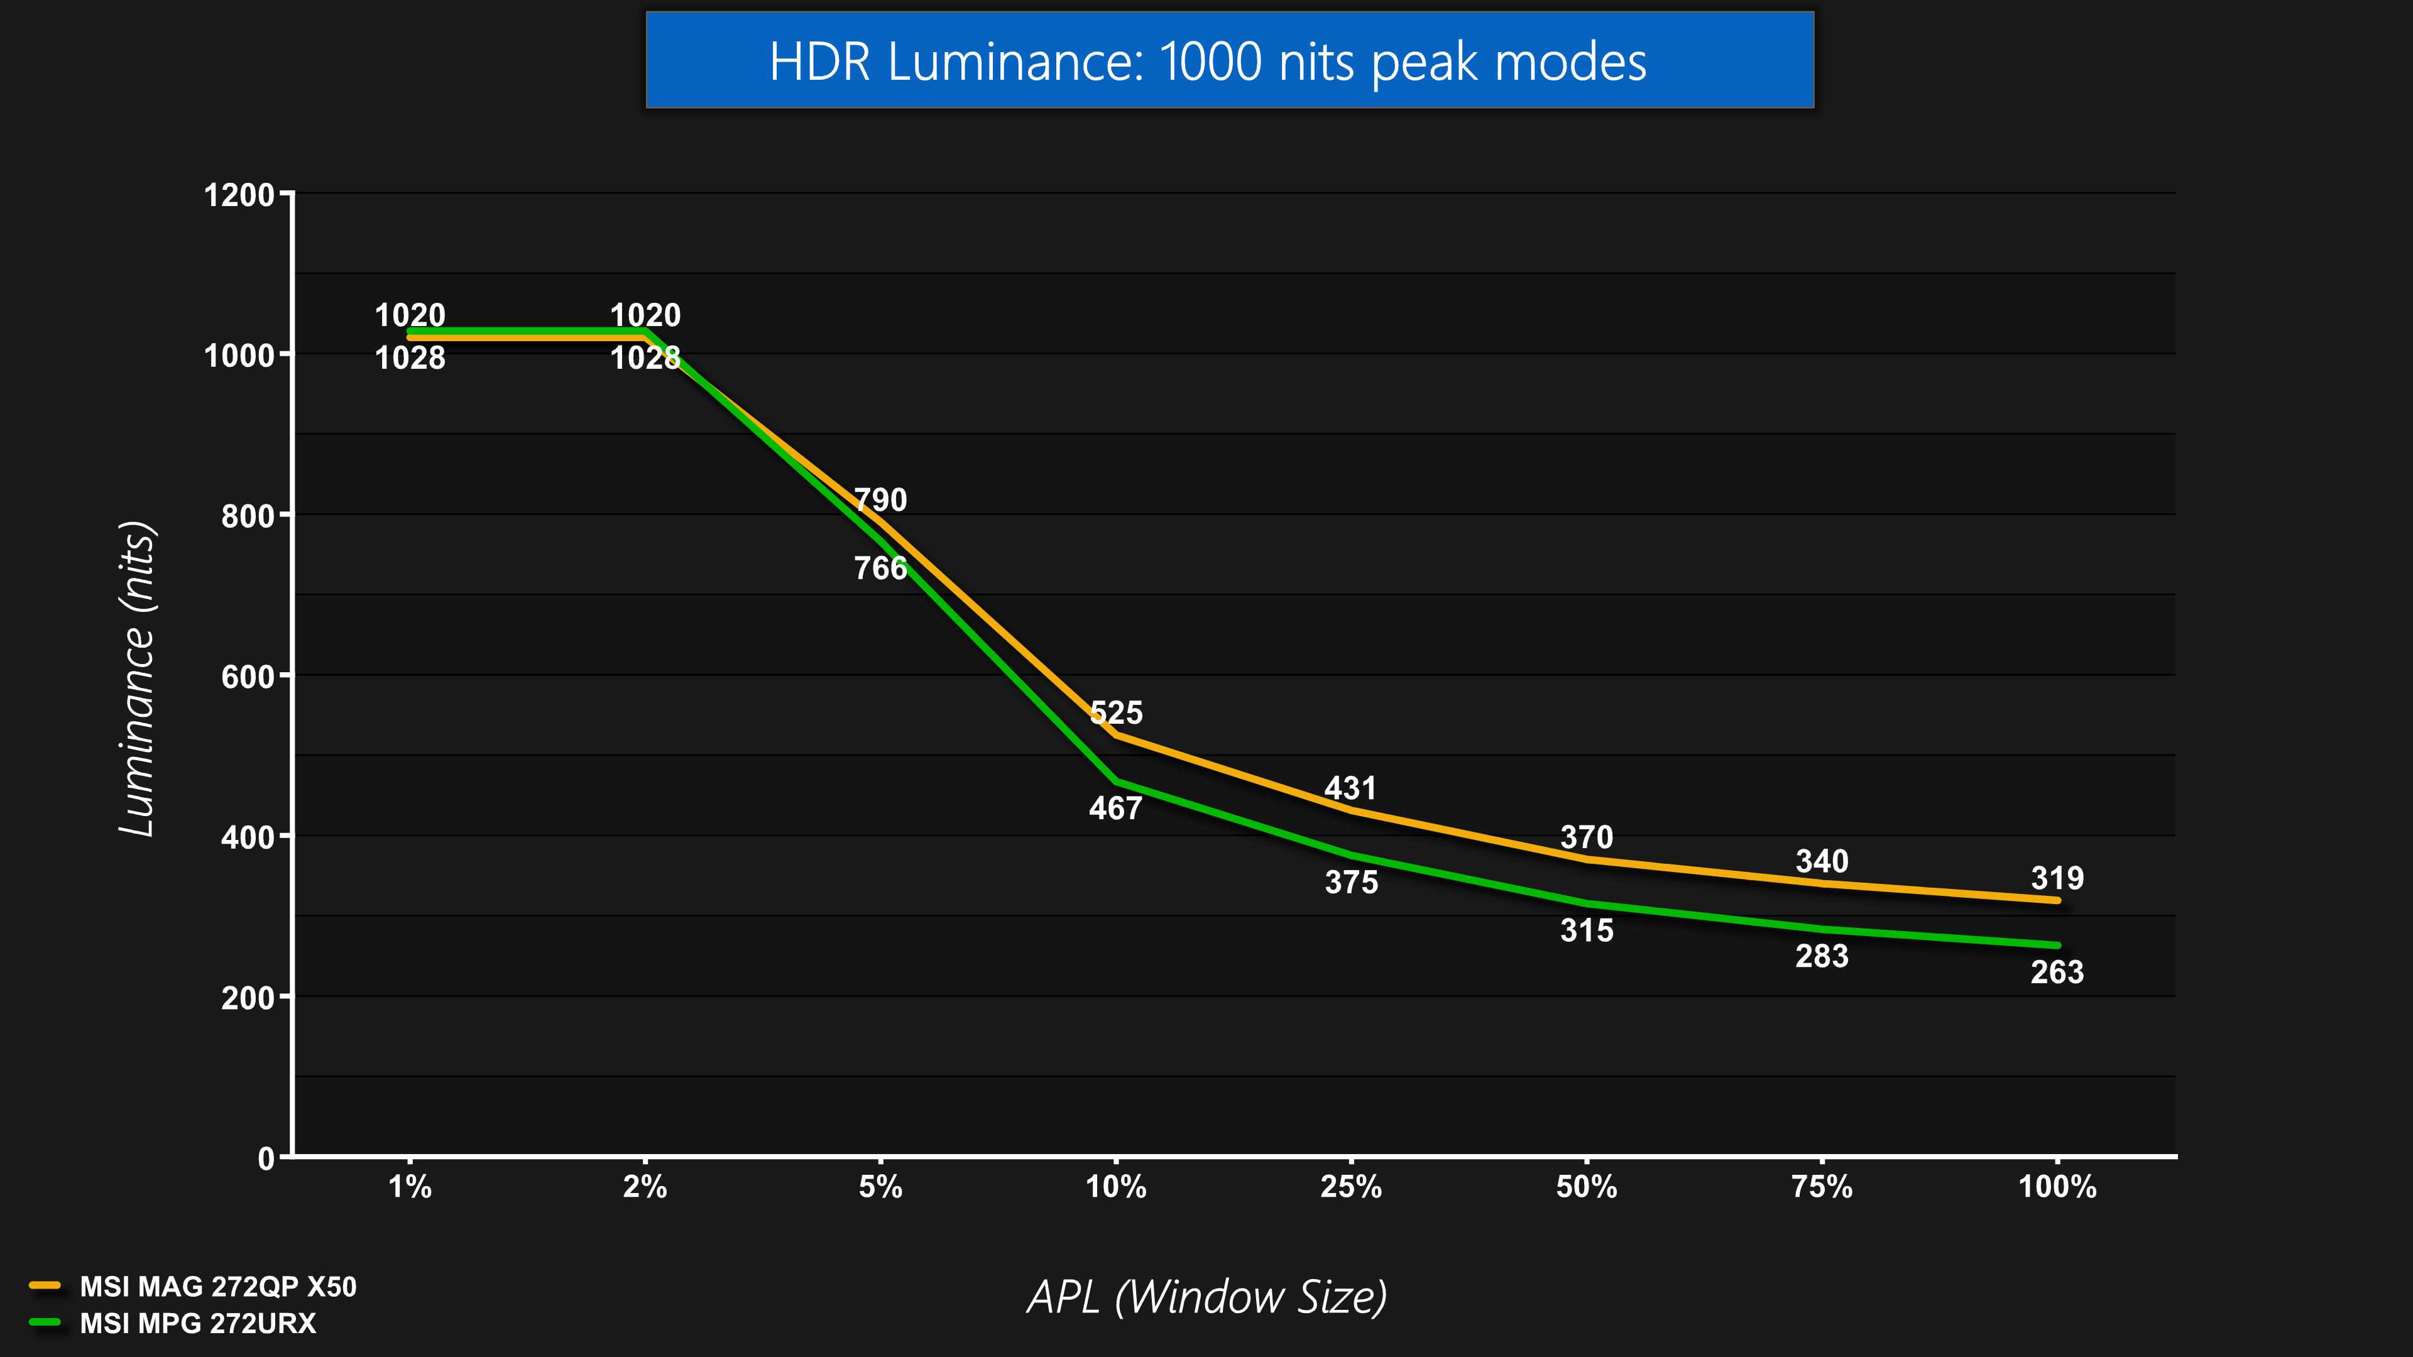Click the orange MSI MAG 272QP X50 legend swatch
The height and width of the screenshot is (1357, 2413).
point(45,1286)
